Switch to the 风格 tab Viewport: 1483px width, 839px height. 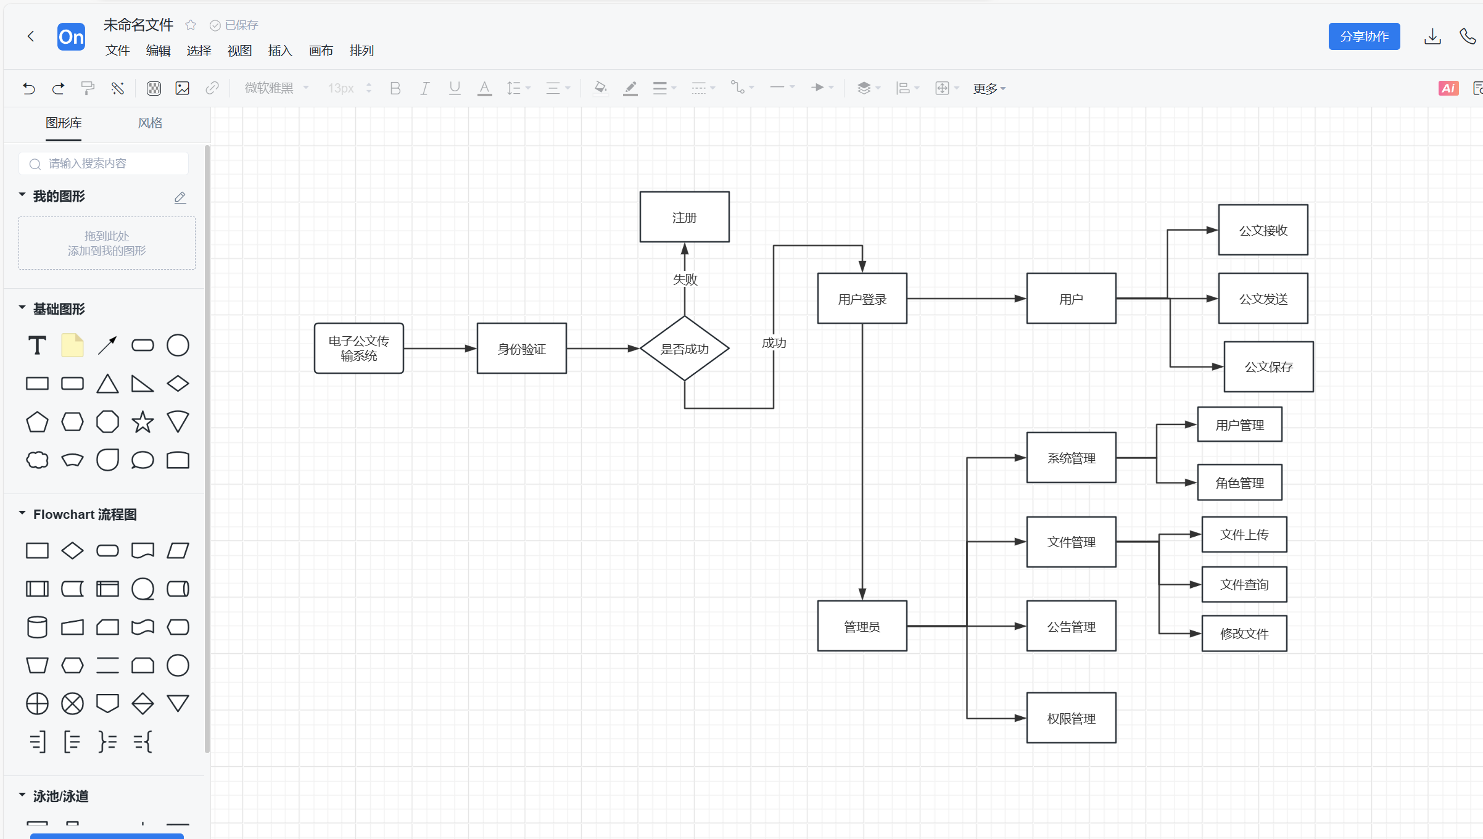coord(150,123)
